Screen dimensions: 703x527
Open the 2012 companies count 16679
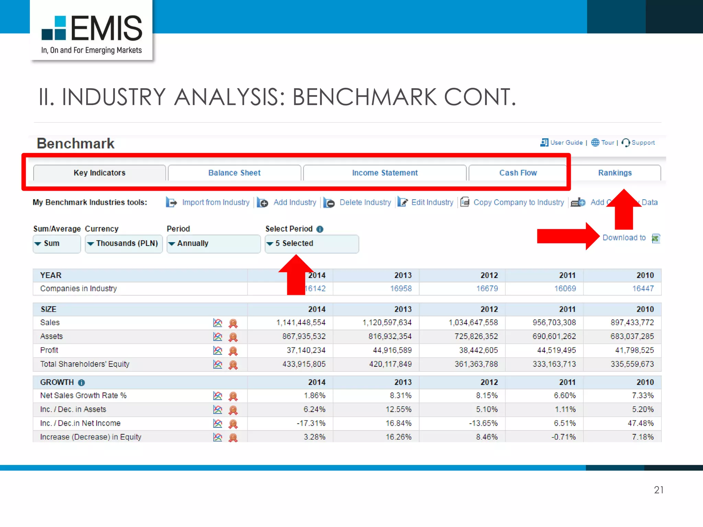point(487,289)
